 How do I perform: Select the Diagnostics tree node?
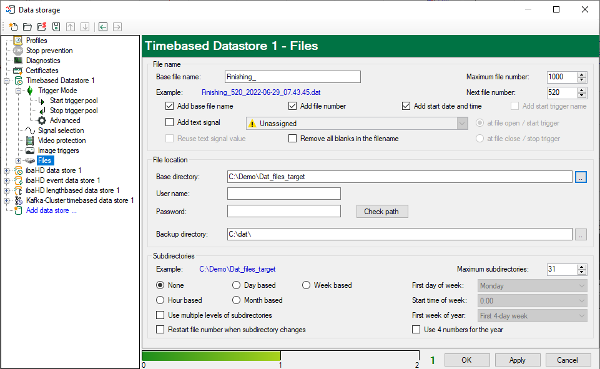[42, 61]
